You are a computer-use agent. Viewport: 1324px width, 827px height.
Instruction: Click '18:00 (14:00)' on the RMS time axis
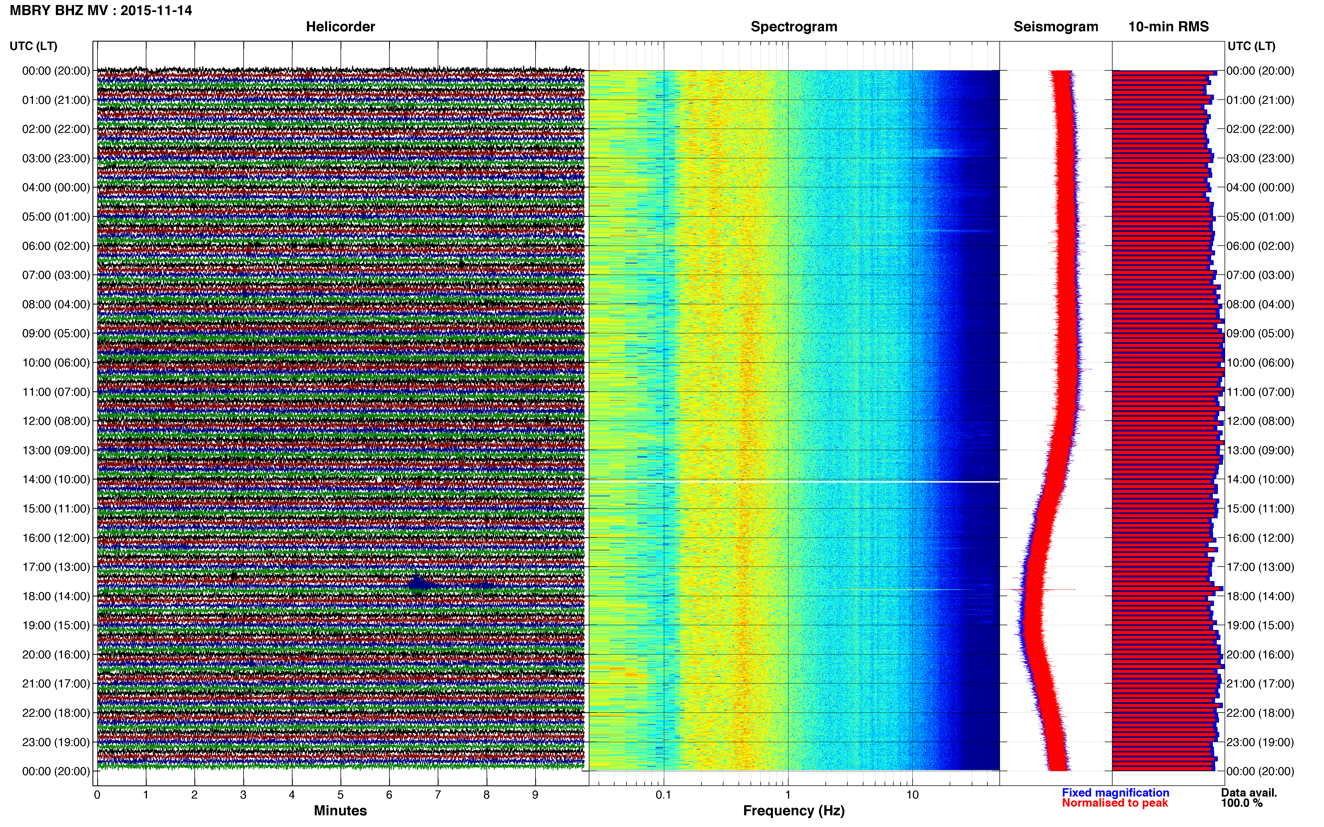[1261, 596]
